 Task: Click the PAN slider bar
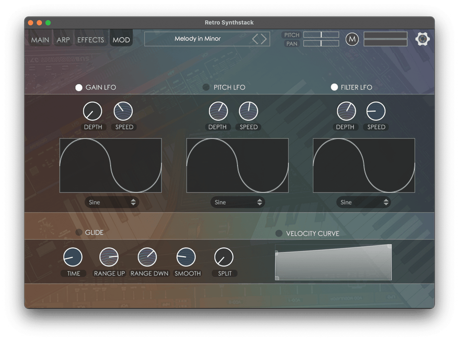coord(321,43)
